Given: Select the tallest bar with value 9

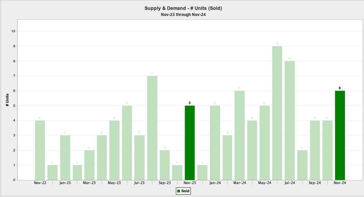Looking at the screenshot, I should click(x=277, y=113).
